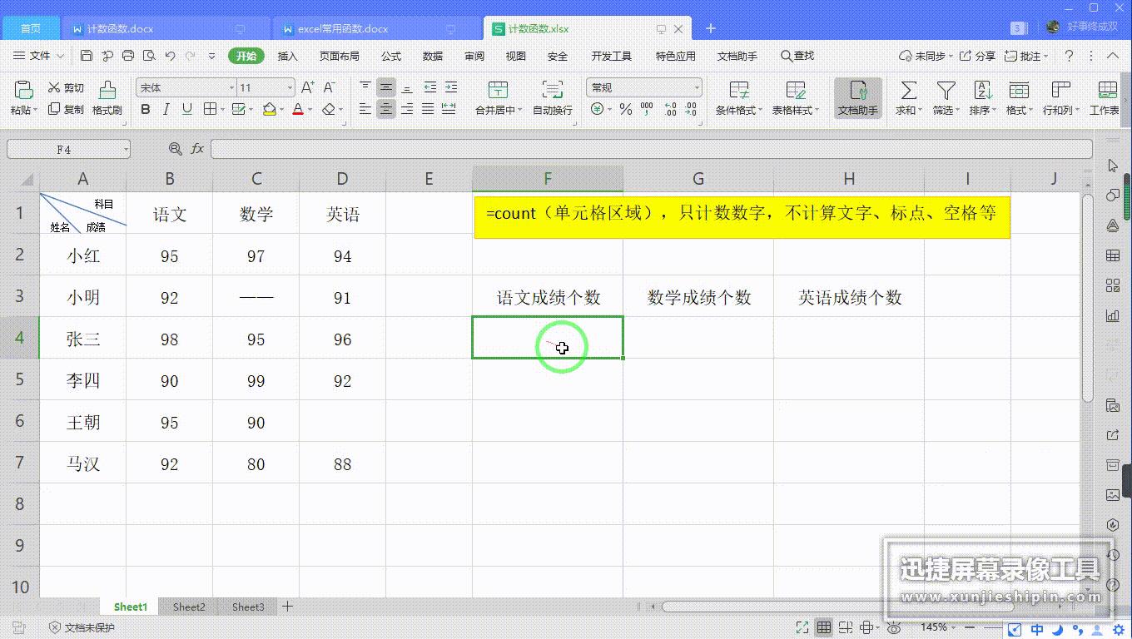The height and width of the screenshot is (639, 1132).
Task: Toggle italic formatting
Action: point(166,109)
